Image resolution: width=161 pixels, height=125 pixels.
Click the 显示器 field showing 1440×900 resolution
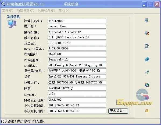77,70
